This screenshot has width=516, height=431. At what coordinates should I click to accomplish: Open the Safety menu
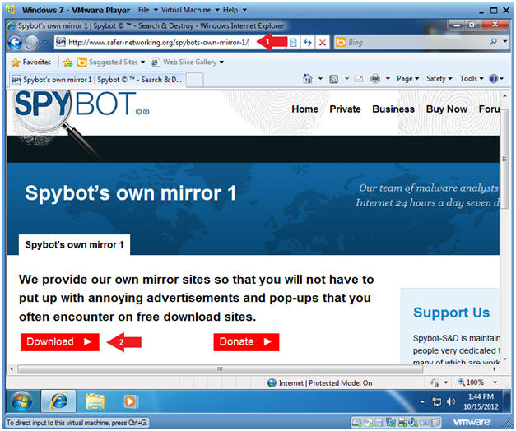click(x=439, y=79)
